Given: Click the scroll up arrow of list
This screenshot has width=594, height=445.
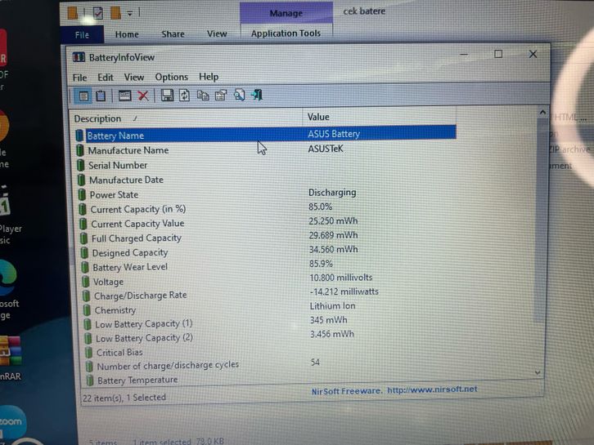Looking at the screenshot, I should 542,113.
